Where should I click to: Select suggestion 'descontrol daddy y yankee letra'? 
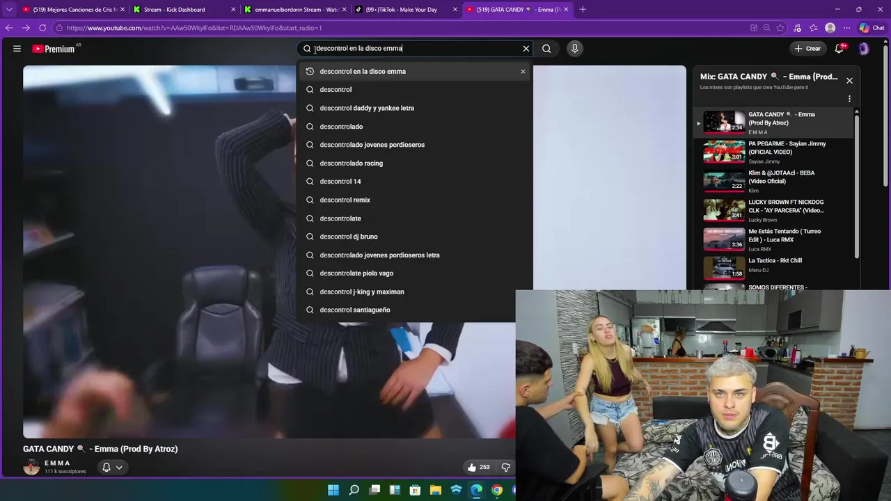click(x=416, y=108)
